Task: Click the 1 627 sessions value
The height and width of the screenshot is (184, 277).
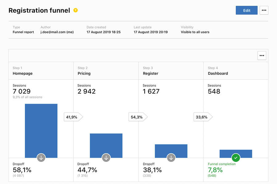Action: tap(151, 91)
